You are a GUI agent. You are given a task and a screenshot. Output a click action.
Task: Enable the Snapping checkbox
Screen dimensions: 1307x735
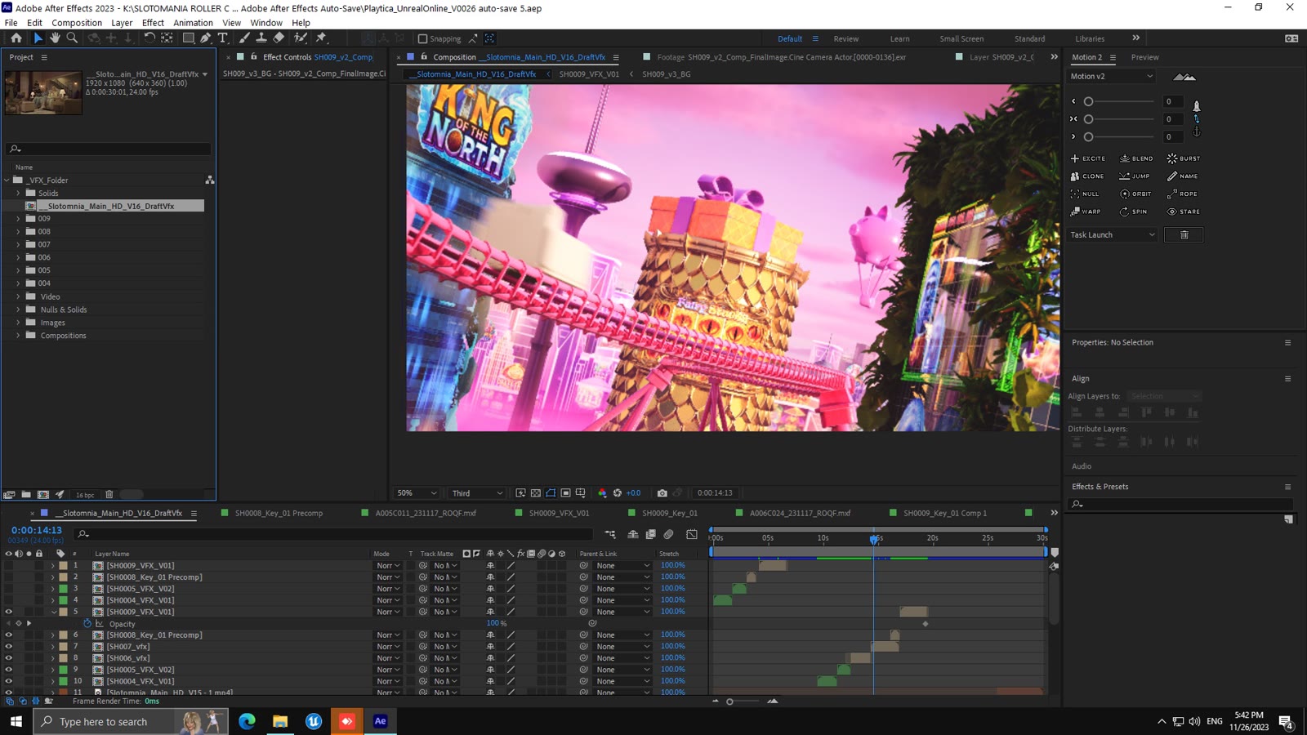click(x=422, y=38)
